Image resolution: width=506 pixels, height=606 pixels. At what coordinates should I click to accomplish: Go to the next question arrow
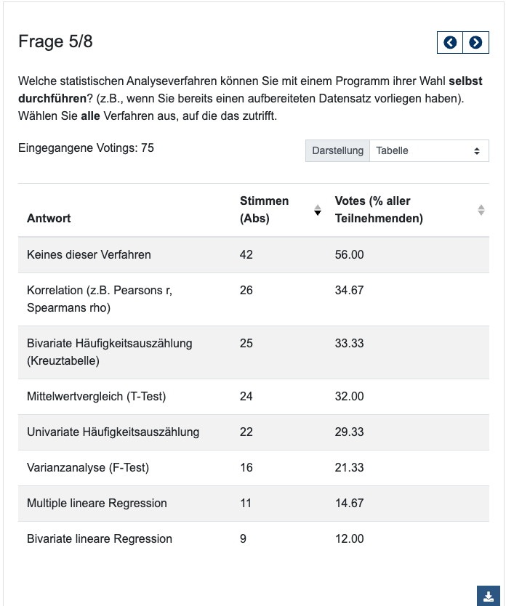(x=475, y=43)
